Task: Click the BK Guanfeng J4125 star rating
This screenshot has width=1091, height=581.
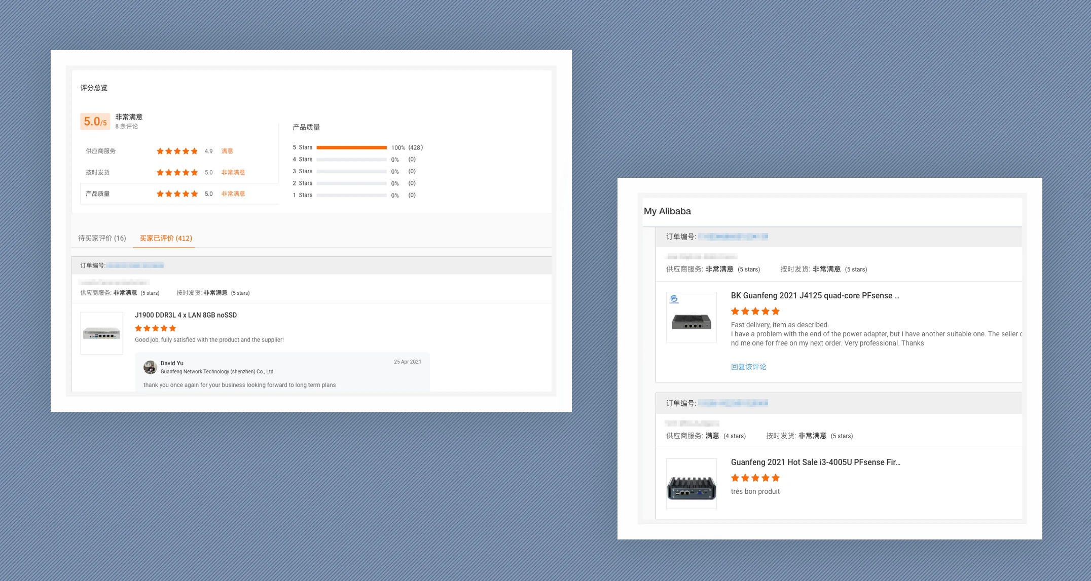Action: [x=755, y=312]
